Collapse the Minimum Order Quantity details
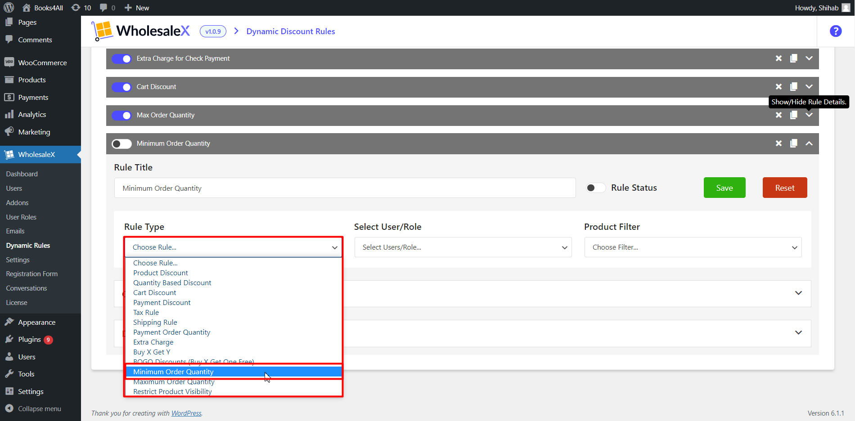Viewport: 855px width, 421px height. pyautogui.click(x=809, y=143)
